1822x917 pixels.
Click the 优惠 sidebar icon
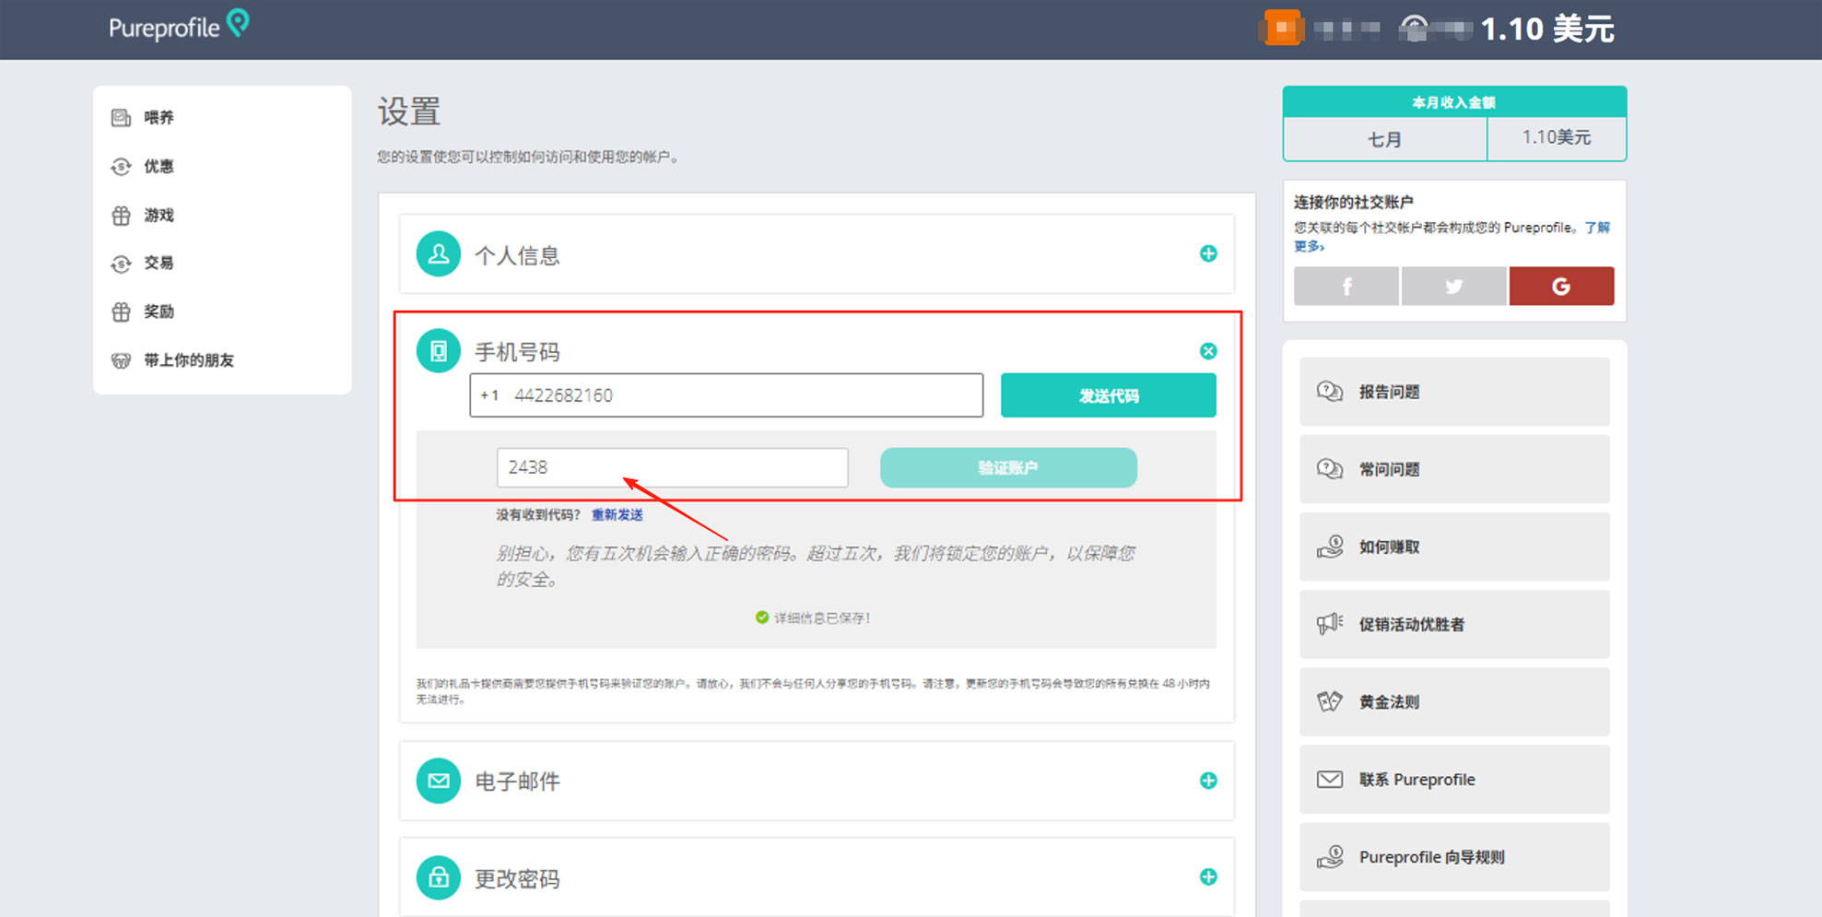pos(121,166)
